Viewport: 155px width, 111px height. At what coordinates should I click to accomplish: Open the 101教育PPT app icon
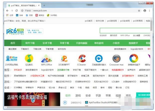pos(64,58)
